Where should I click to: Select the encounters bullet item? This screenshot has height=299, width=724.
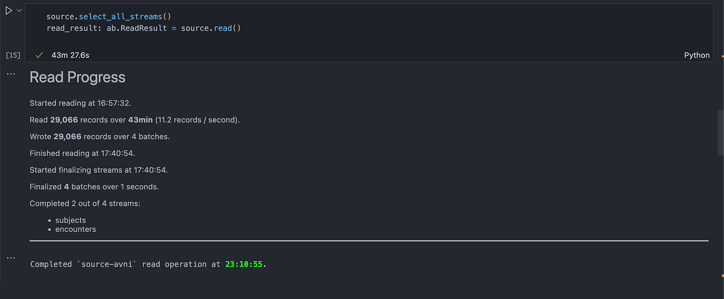click(76, 229)
